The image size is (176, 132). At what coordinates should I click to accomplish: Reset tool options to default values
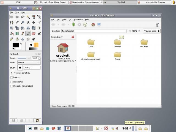37,120
